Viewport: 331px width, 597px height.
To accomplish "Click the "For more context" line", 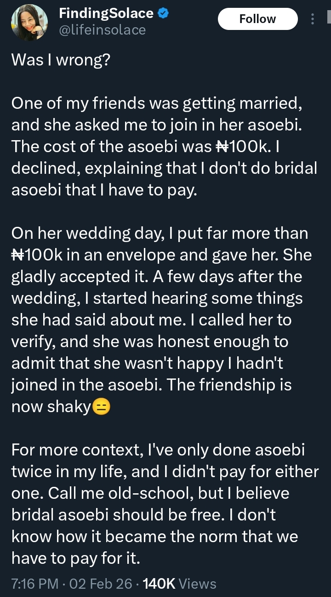I will (x=158, y=449).
